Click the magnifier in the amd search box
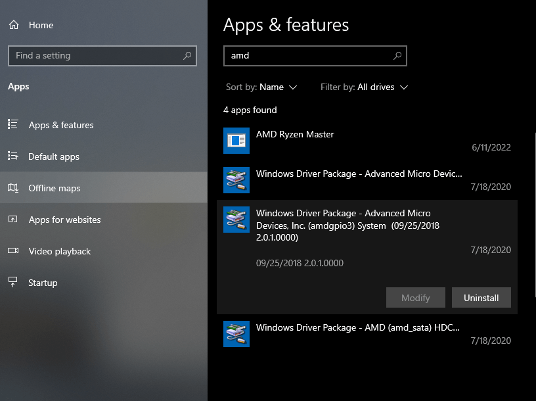Screen dimensions: 536x401 click(397, 55)
